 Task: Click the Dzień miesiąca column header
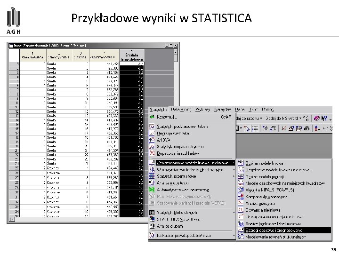33,56
